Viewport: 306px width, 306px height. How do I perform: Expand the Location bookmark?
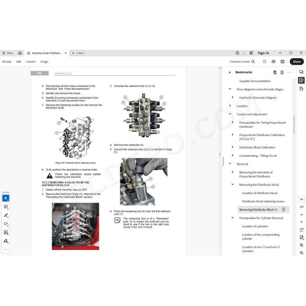(x=230, y=106)
